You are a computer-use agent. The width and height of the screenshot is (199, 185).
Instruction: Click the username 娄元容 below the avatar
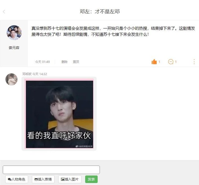click(14, 48)
